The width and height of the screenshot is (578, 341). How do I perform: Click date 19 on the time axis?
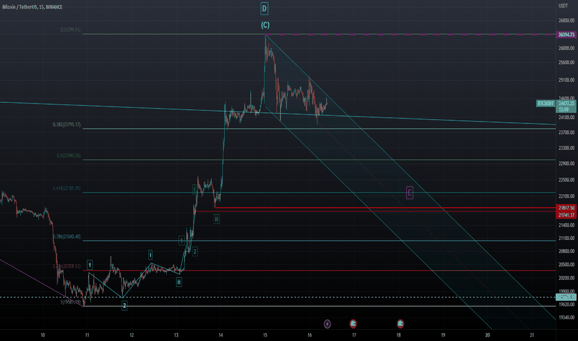pos(443,335)
